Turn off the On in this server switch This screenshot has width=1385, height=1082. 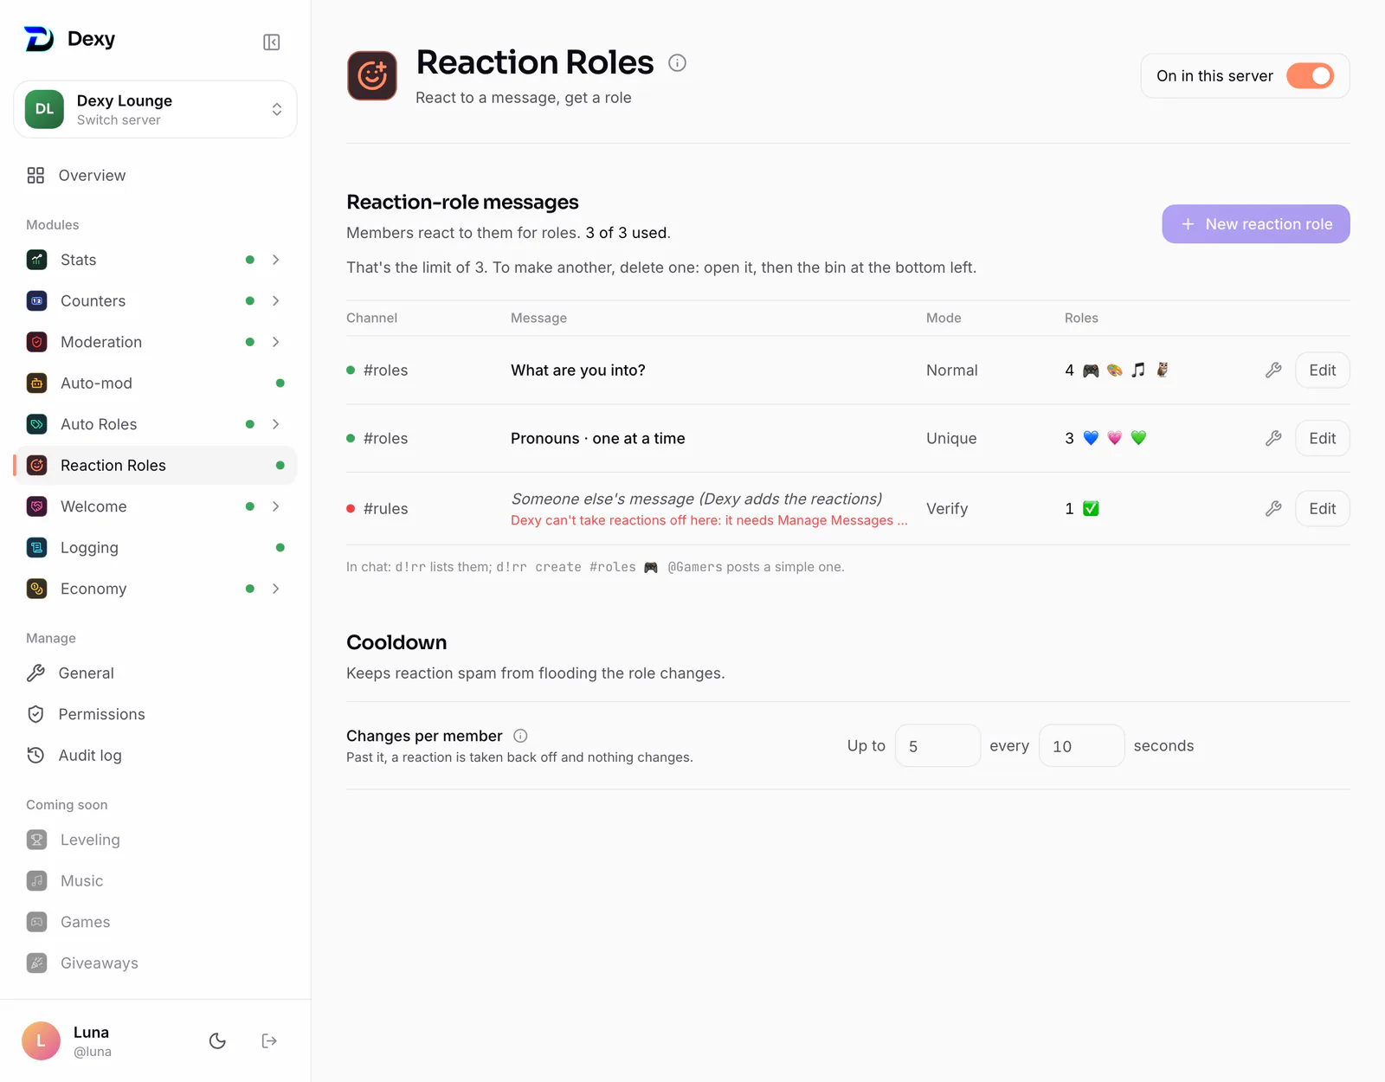(x=1310, y=76)
